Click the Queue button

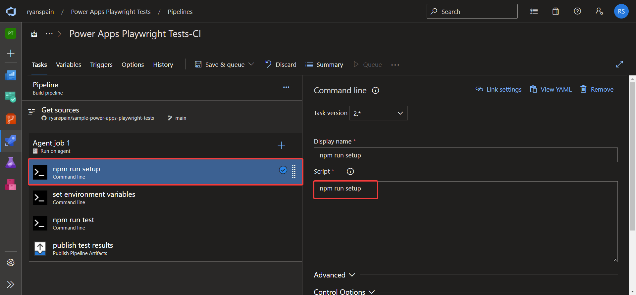[x=368, y=64]
